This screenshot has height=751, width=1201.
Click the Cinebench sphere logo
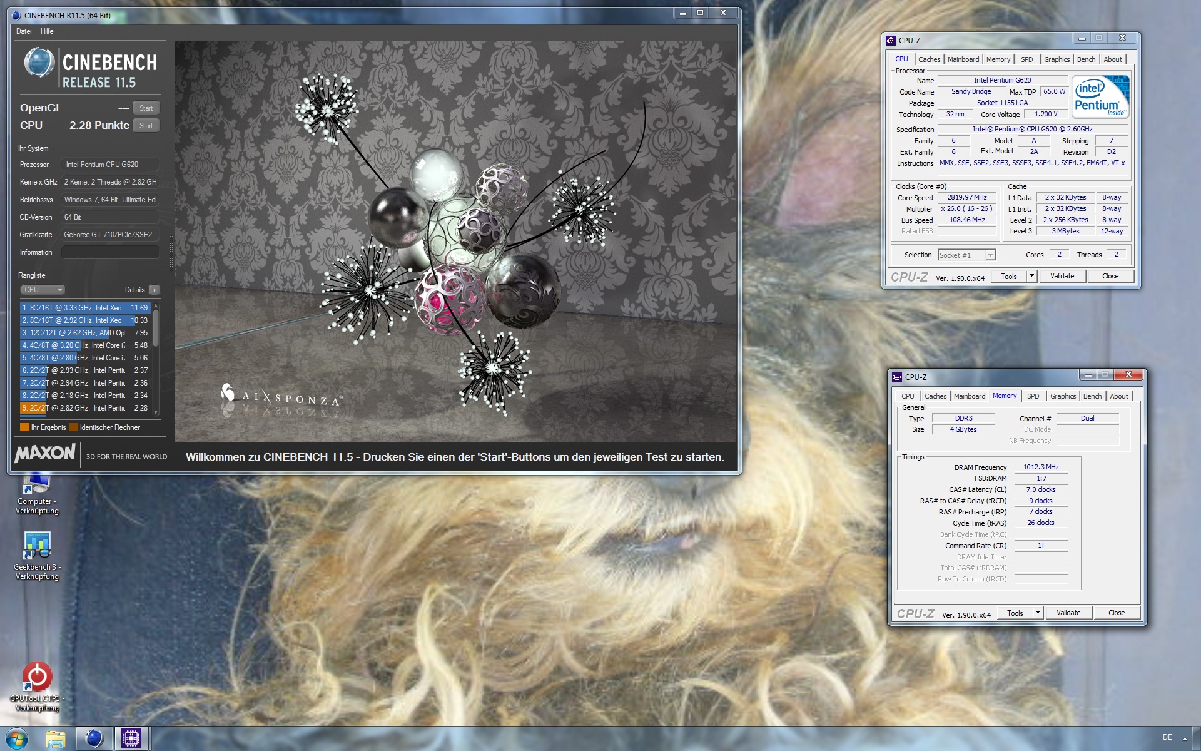(x=39, y=63)
